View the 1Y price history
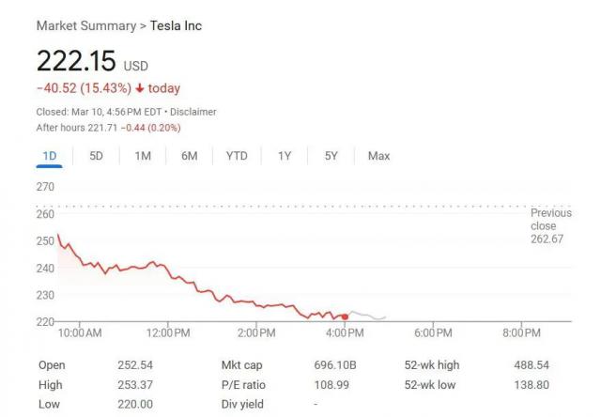 click(284, 156)
